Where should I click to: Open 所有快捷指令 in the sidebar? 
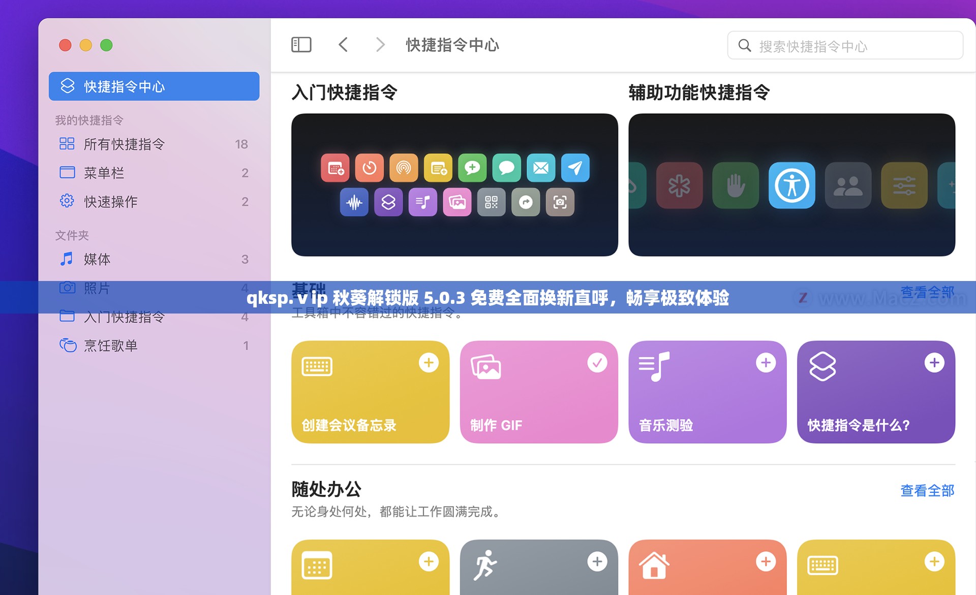(124, 144)
